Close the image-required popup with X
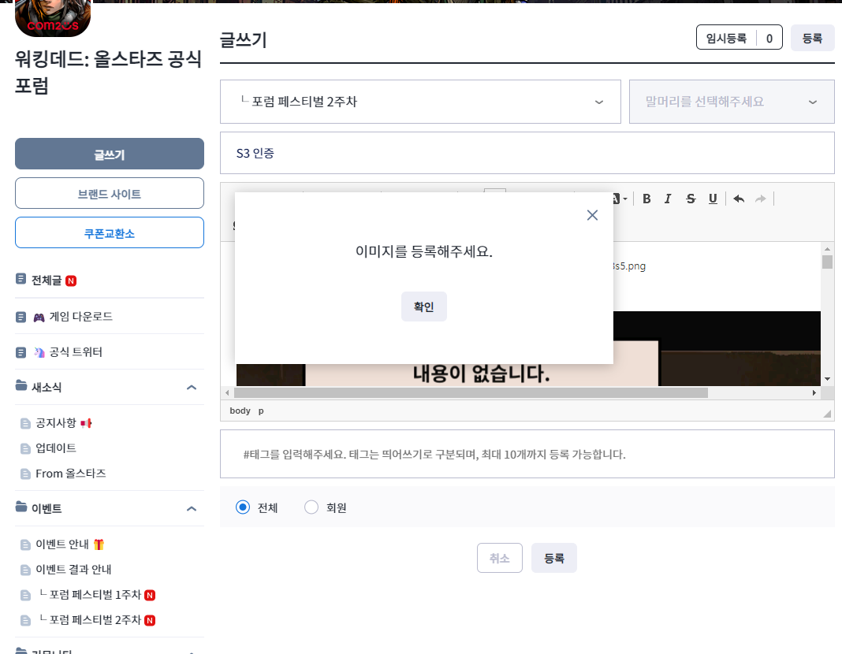 coord(592,215)
